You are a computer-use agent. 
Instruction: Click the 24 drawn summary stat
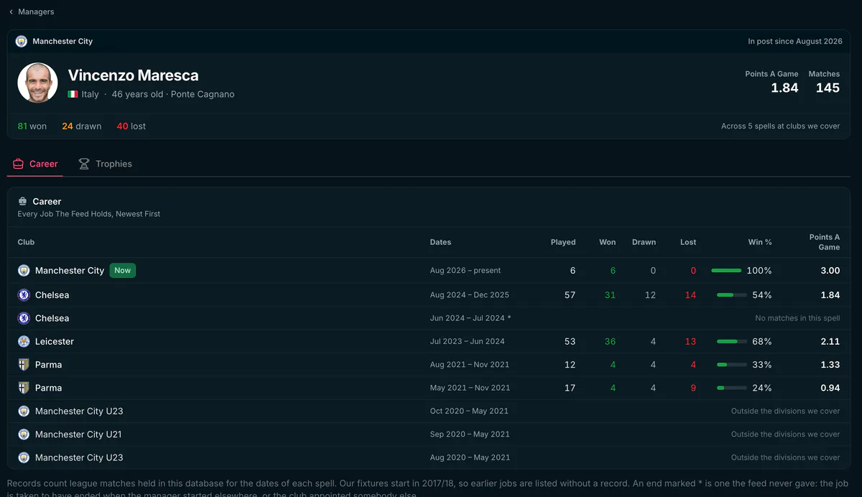(81, 126)
